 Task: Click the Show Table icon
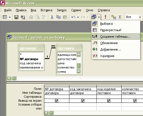click(114, 17)
